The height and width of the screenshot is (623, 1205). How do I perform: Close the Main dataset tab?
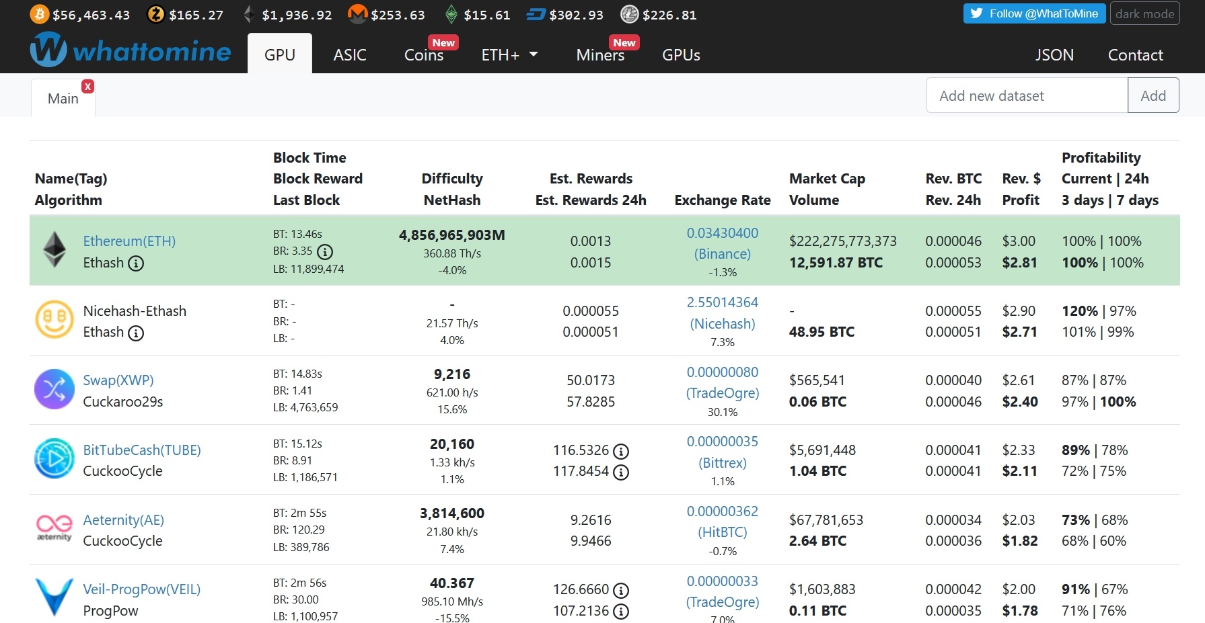pyautogui.click(x=87, y=87)
